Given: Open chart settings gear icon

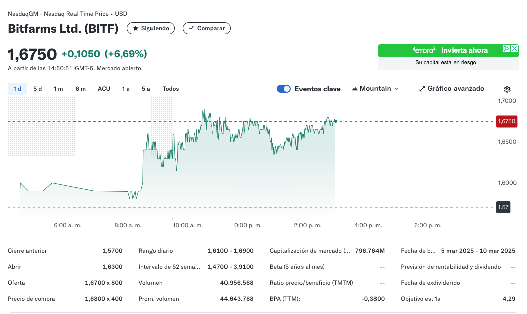Looking at the screenshot, I should 507,89.
